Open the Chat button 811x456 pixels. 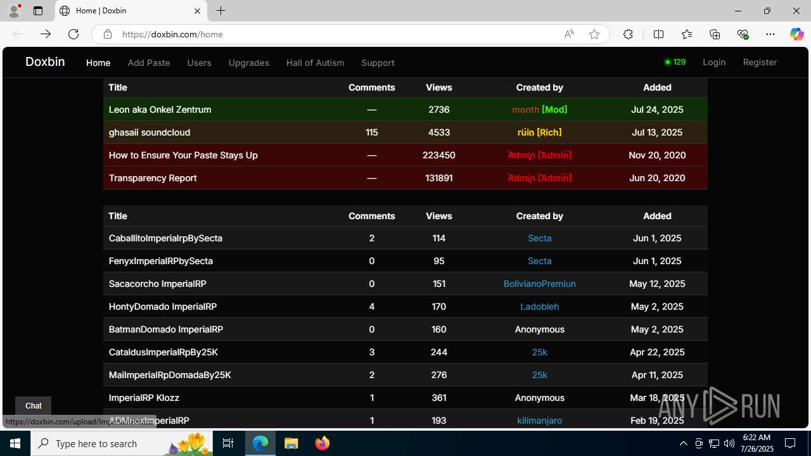33,406
